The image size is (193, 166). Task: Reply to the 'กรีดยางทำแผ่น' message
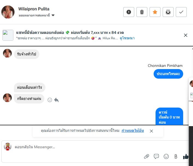(x=56, y=100)
